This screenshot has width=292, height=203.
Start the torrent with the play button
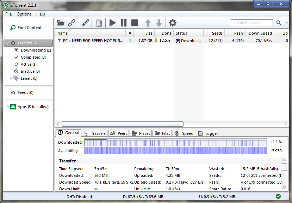click(112, 23)
